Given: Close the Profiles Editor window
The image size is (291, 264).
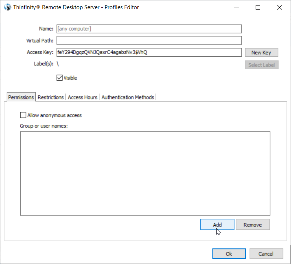Looking at the screenshot, I should 279,7.
